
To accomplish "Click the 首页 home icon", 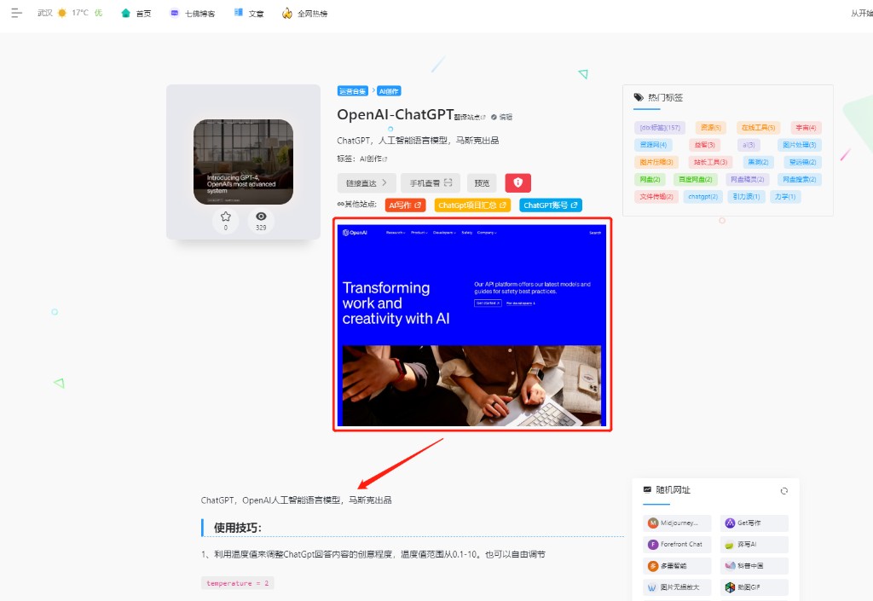I will pos(126,13).
